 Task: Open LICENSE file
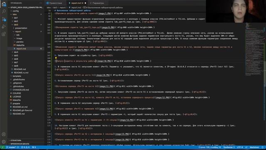pyautogui.click(x=17, y=97)
